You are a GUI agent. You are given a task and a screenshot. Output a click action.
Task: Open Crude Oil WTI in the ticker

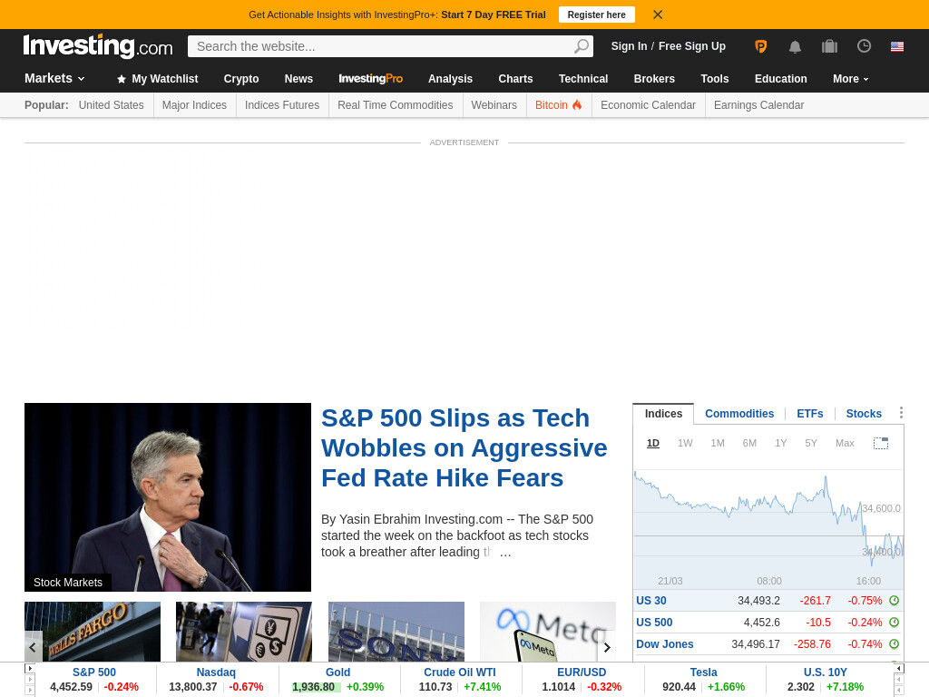[460, 672]
